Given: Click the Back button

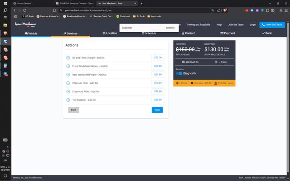Looking at the screenshot, I should (73, 110).
